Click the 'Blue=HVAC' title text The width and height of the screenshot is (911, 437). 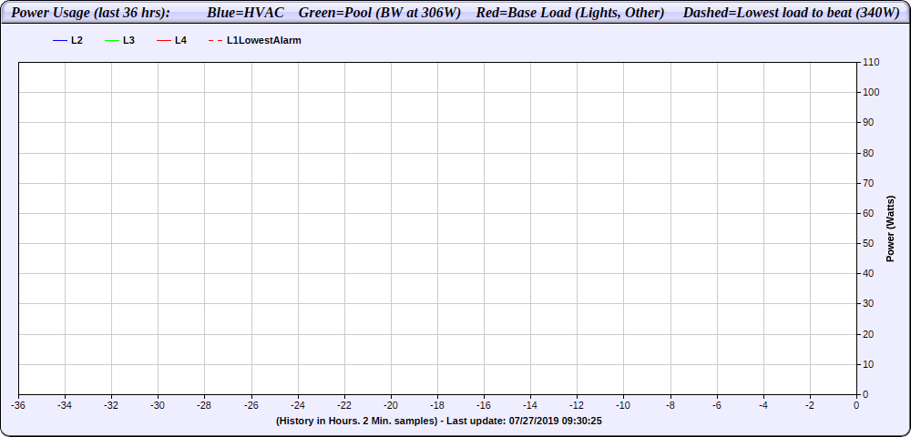246,13
